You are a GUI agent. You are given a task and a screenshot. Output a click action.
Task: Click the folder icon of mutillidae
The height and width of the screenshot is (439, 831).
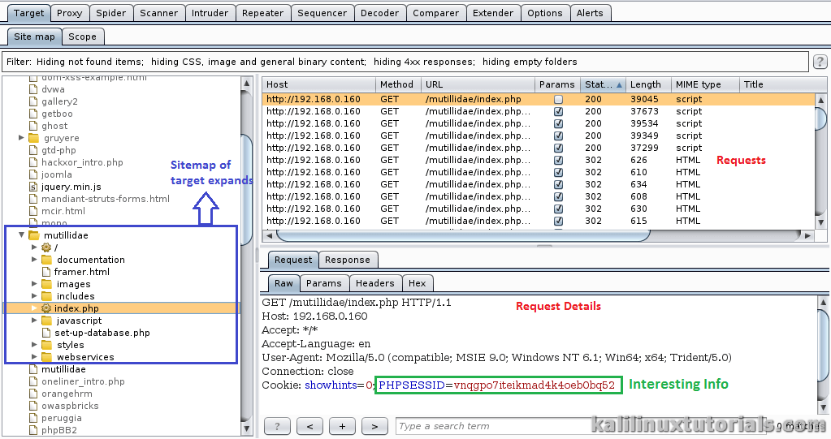point(34,235)
